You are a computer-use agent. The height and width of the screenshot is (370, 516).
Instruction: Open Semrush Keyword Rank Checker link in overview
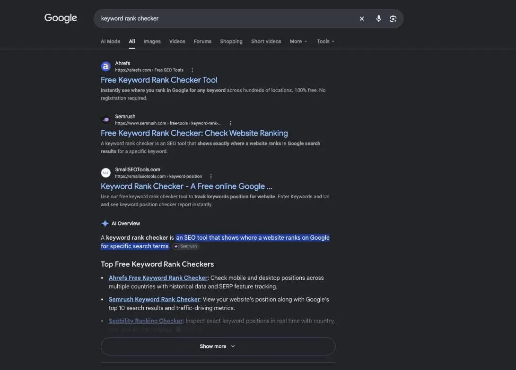tap(154, 300)
